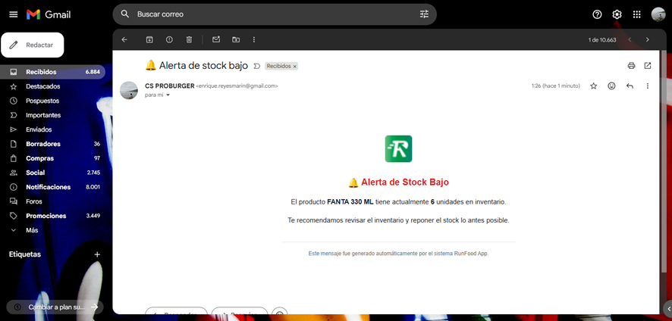Click the green RunFood logo image
Viewport: 672px width, 321px height.
[398, 149]
